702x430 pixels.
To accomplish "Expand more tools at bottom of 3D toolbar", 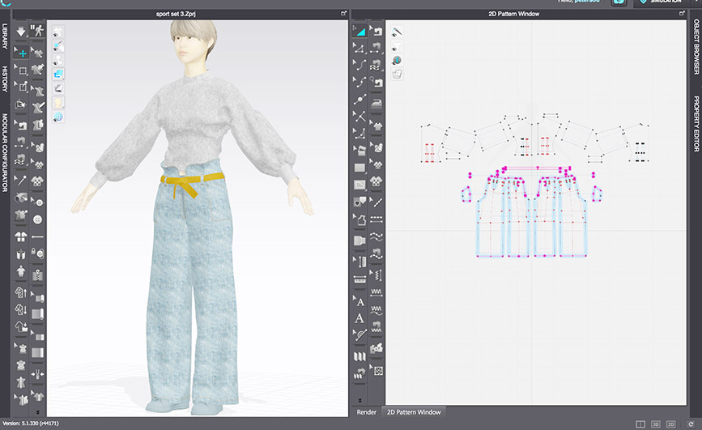I will point(38,412).
